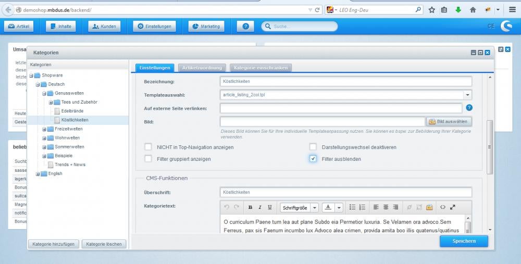Center-align text in the editor
Viewport: 521px width, 264px height.
(x=386, y=207)
